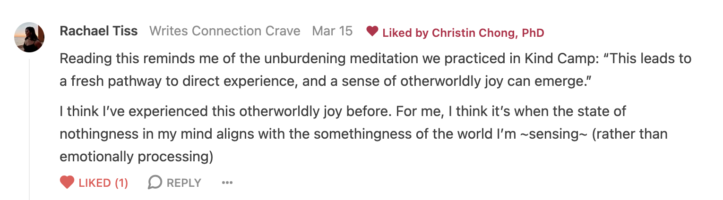Click the "(1)" like count
Image resolution: width=723 pixels, height=200 pixels.
(x=121, y=183)
